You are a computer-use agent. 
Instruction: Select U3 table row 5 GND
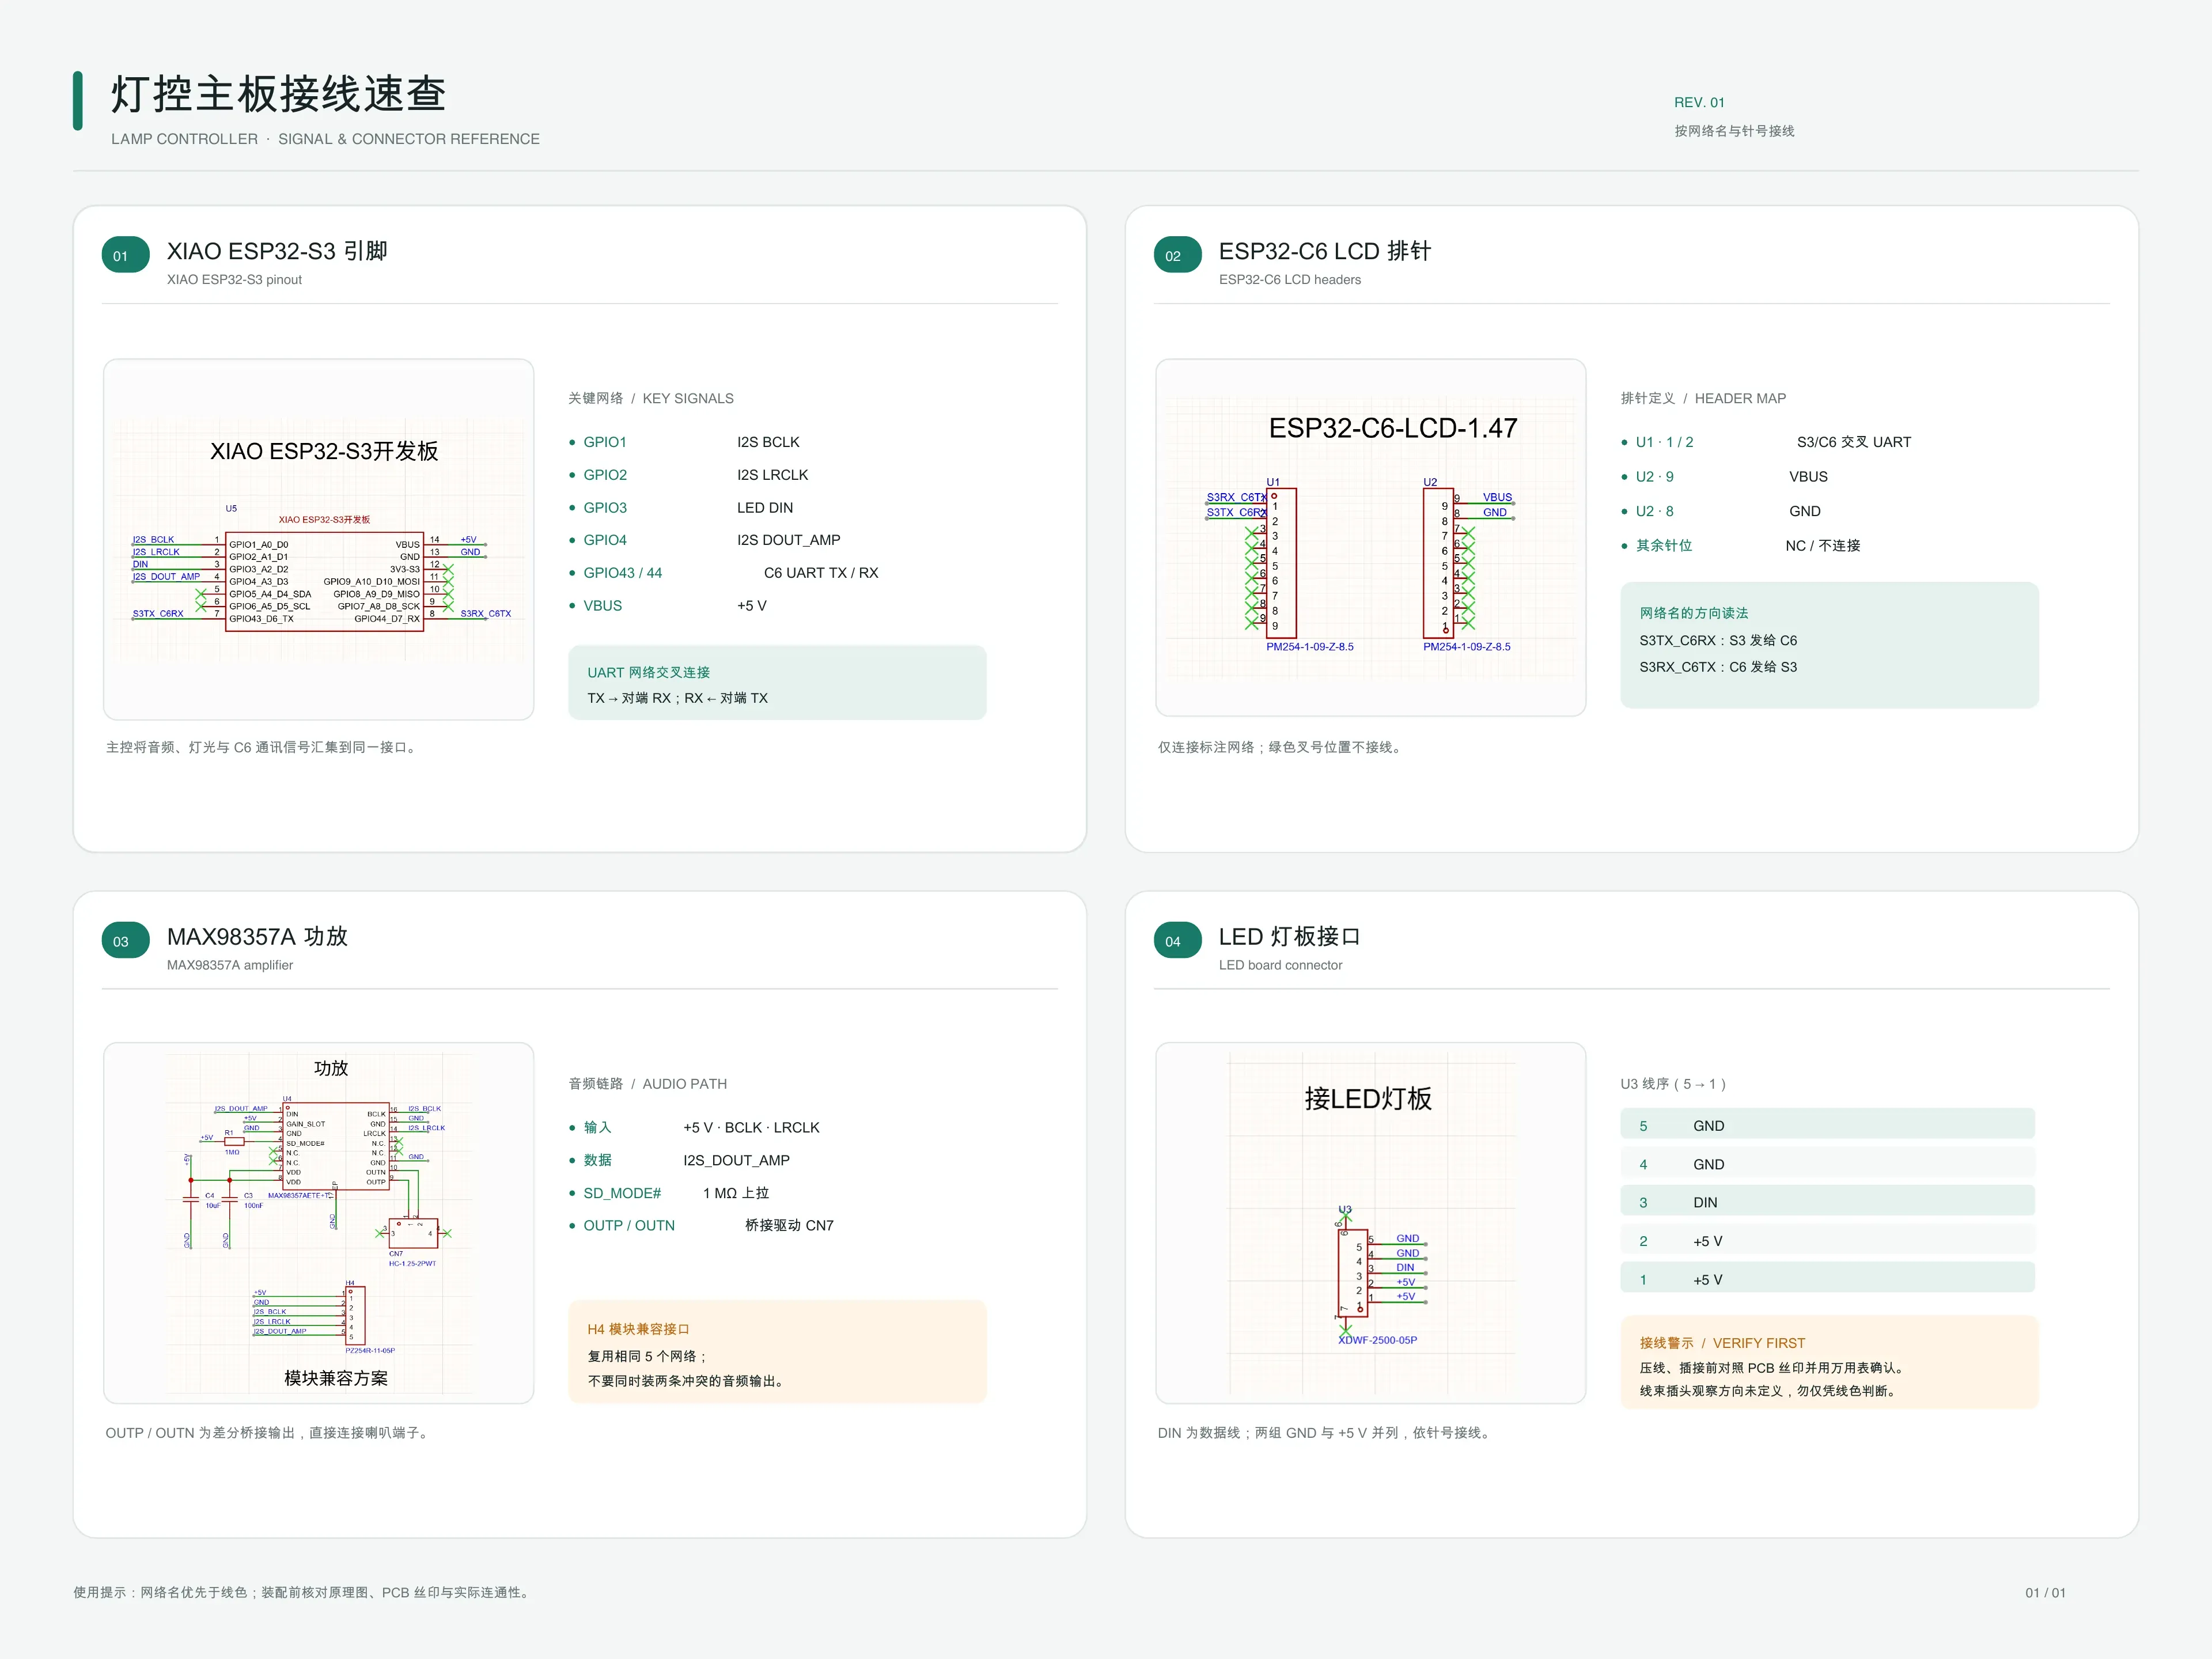[x=1827, y=1124]
